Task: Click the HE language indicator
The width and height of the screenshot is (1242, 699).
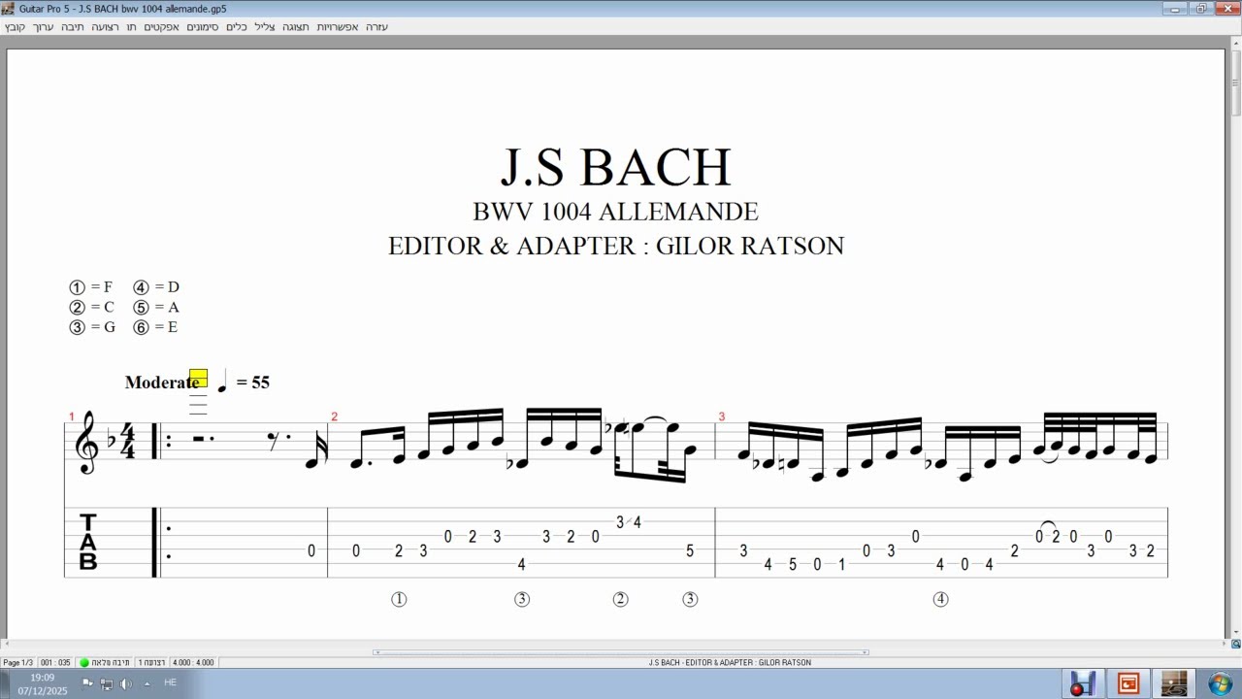Action: click(x=170, y=682)
